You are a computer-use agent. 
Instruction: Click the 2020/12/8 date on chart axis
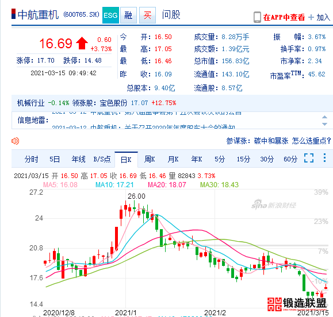(59, 313)
